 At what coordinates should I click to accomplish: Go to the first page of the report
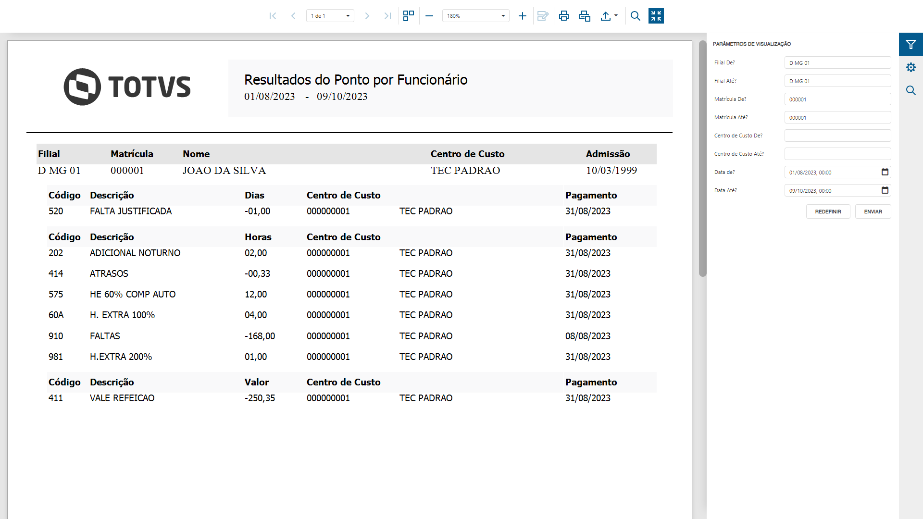click(x=273, y=16)
